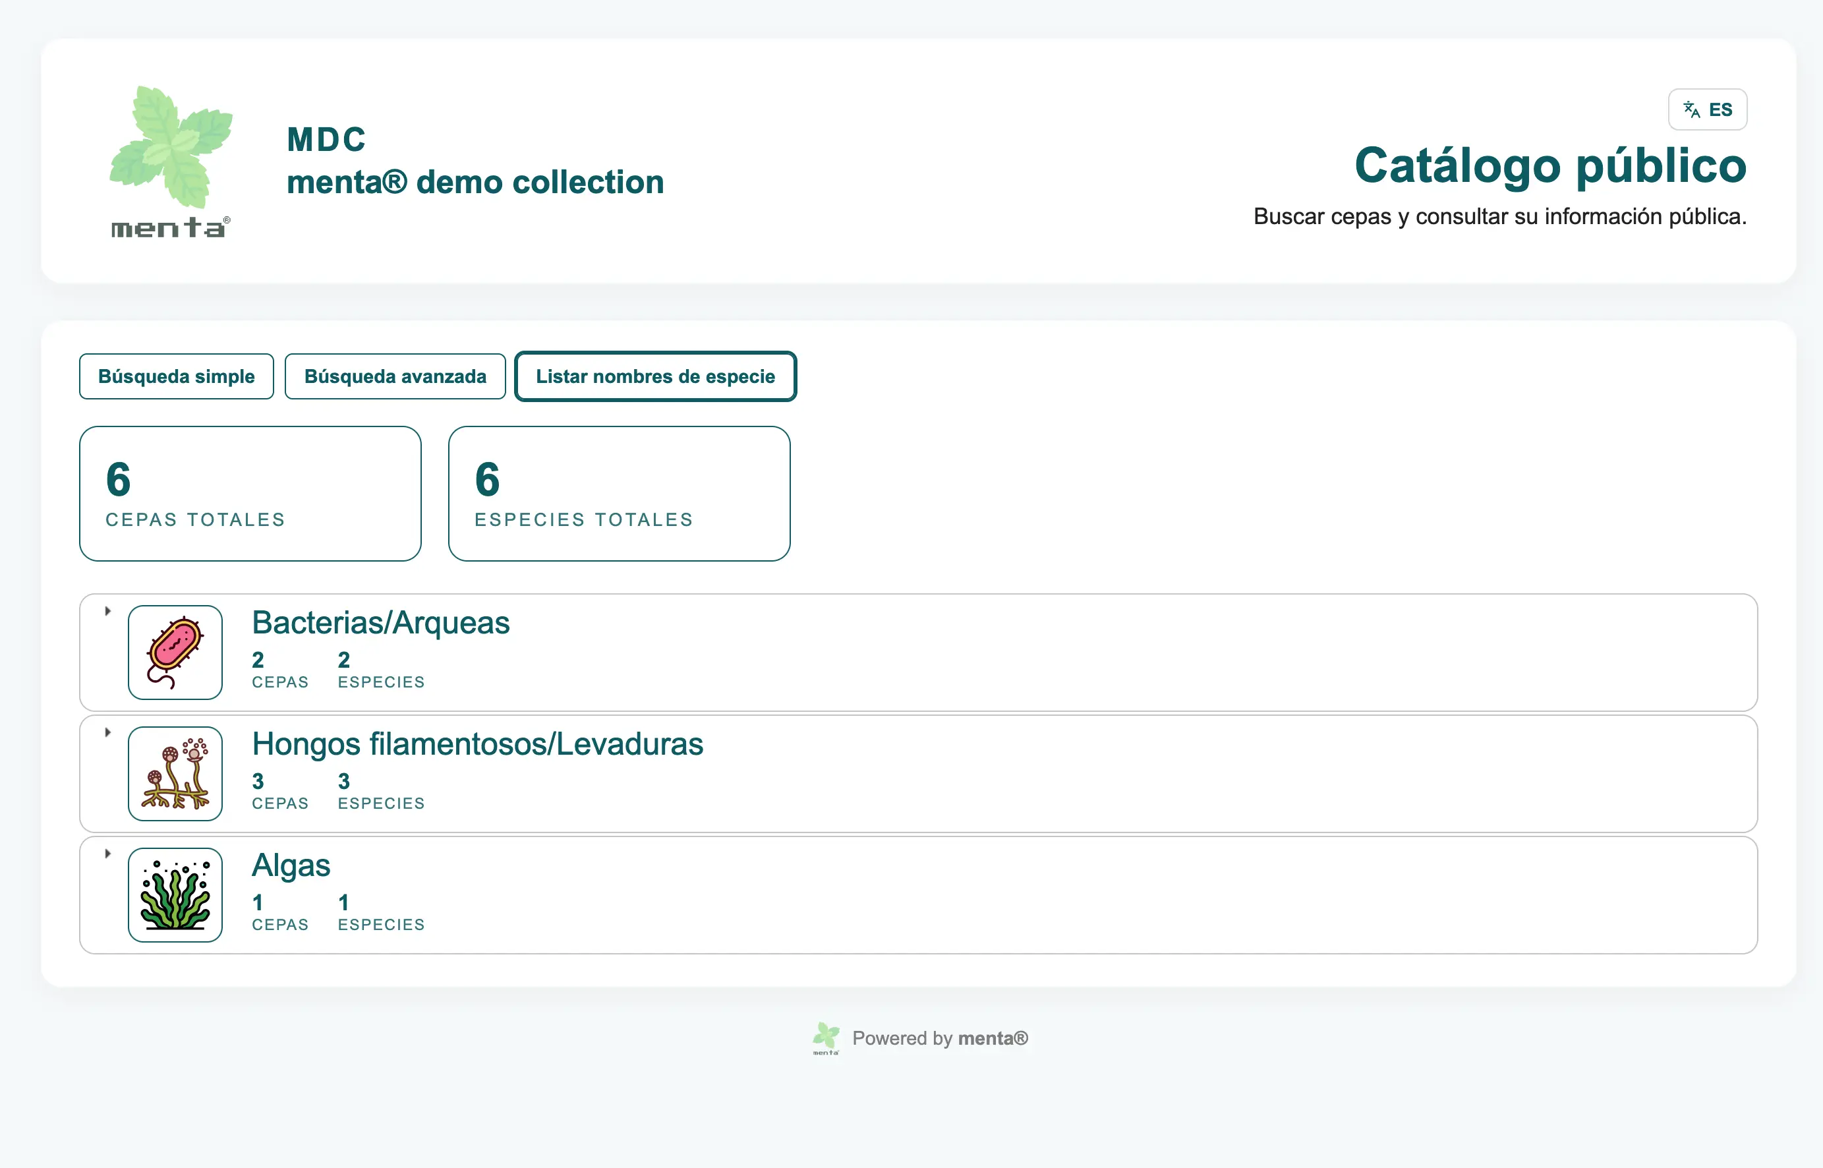This screenshot has height=1168, width=1823.
Task: Click the bacteria icon for Bacterias/Arqueas
Action: tap(175, 651)
